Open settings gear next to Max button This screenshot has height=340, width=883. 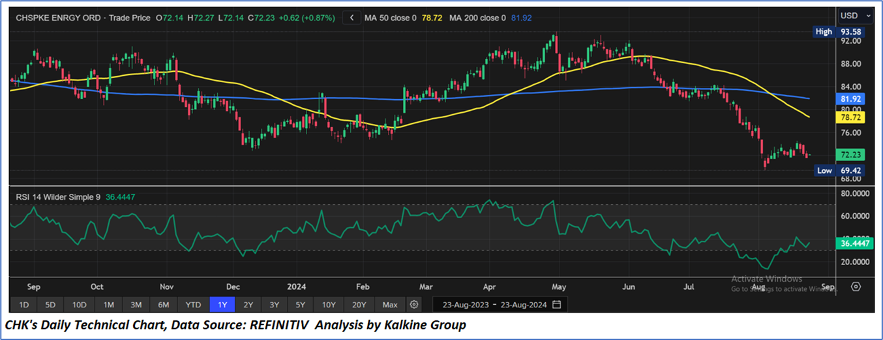tap(413, 304)
